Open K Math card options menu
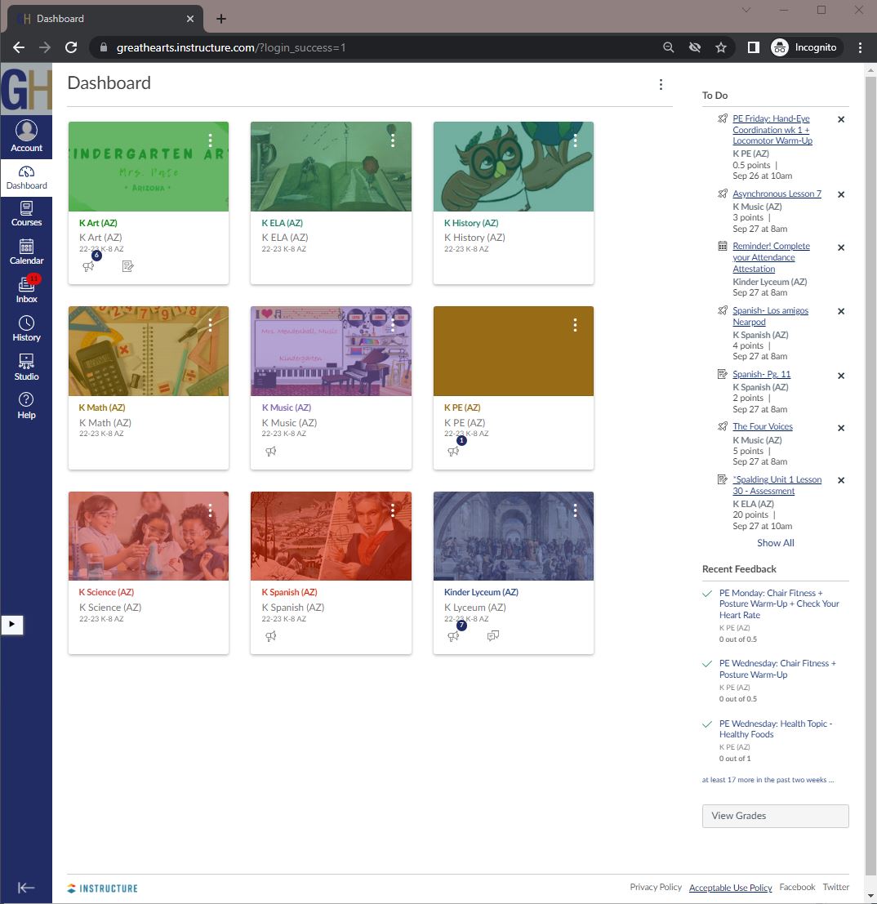The height and width of the screenshot is (904, 877). tap(210, 325)
